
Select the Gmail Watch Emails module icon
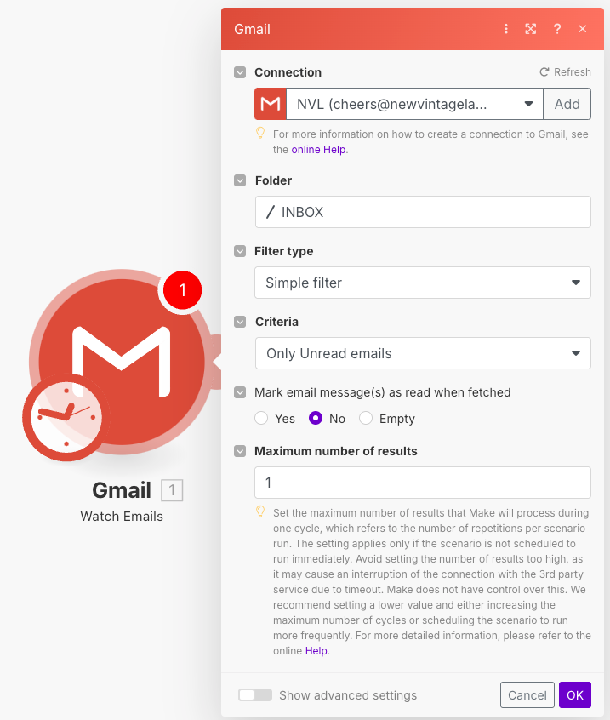[x=122, y=361]
